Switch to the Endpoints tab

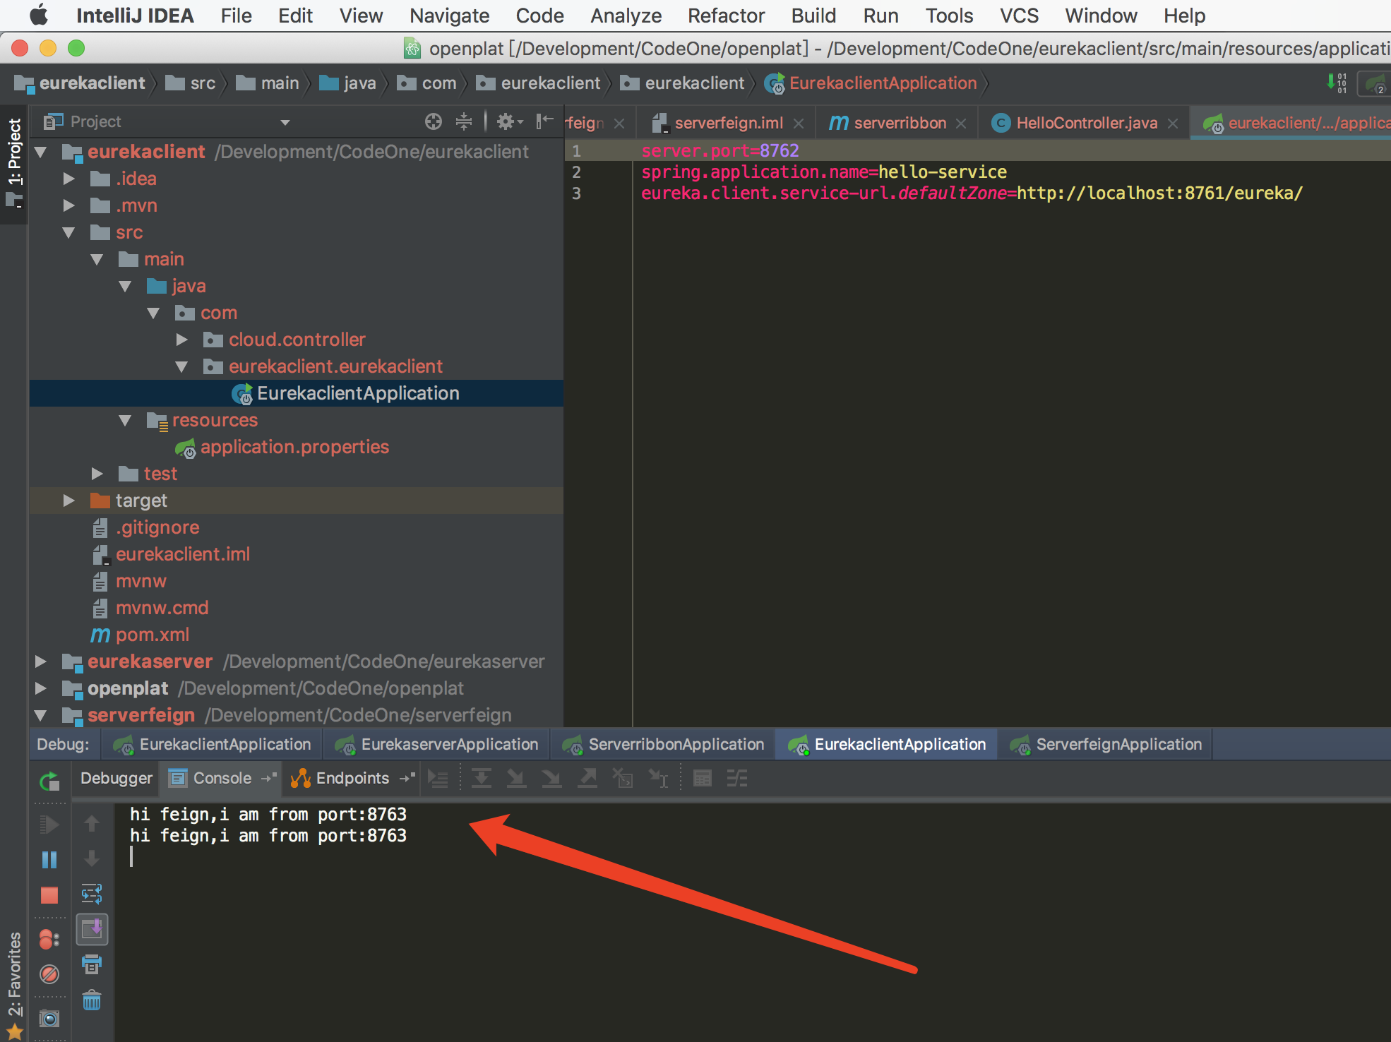352,778
